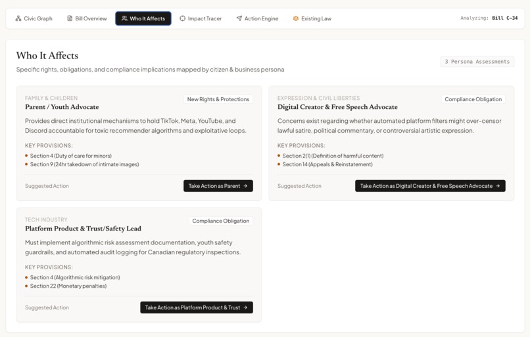530x337 pixels.
Task: Click Section 4 (Duty of care for minors)
Action: click(70, 156)
